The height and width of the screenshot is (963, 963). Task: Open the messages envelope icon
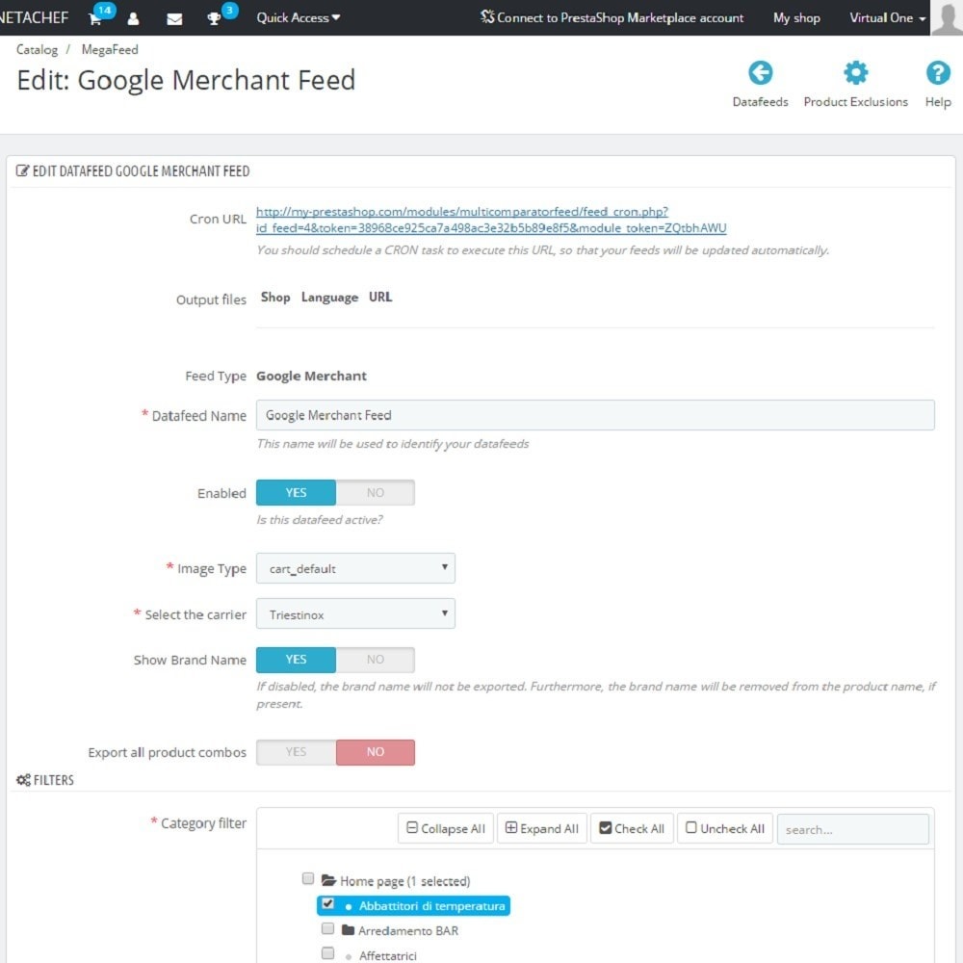174,19
